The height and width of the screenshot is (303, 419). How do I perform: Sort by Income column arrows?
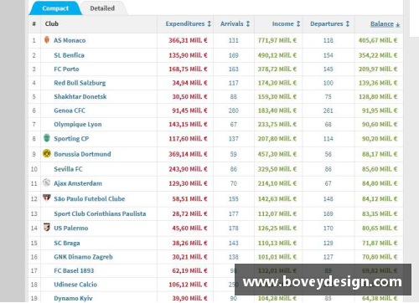(298, 23)
